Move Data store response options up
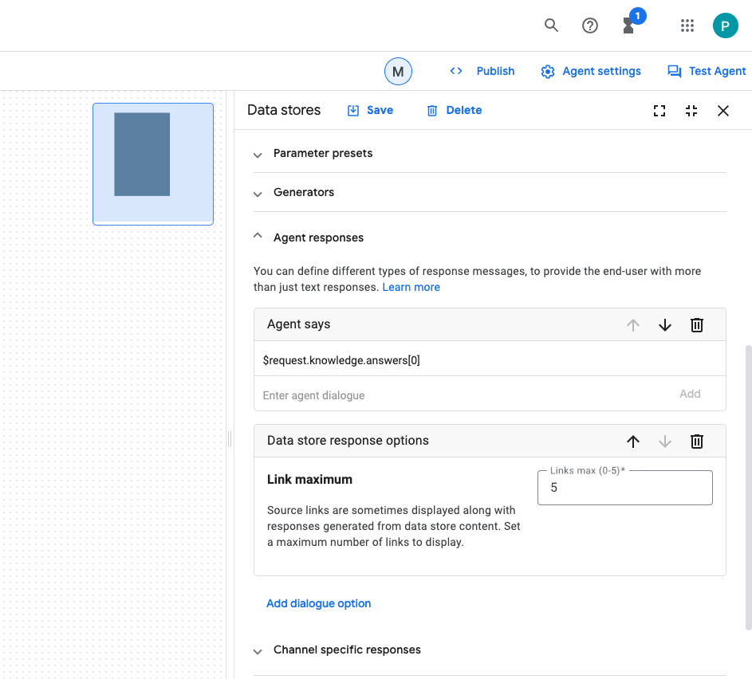Viewport: 752px width, 679px height. (633, 442)
